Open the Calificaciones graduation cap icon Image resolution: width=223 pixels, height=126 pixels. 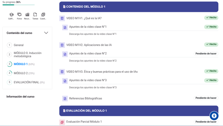(x=11, y=15)
